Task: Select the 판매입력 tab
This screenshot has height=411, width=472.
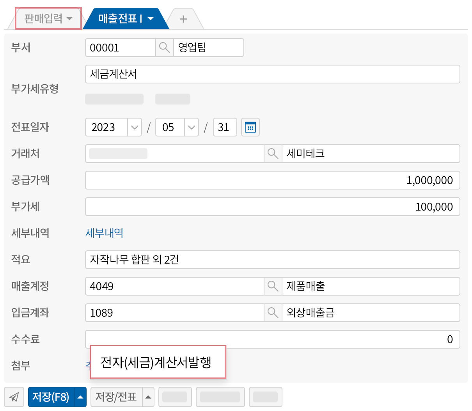Action: [43, 18]
